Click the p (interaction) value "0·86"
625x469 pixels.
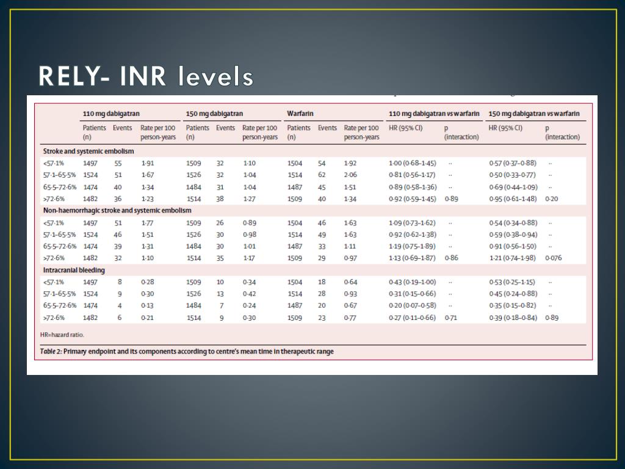click(x=451, y=258)
